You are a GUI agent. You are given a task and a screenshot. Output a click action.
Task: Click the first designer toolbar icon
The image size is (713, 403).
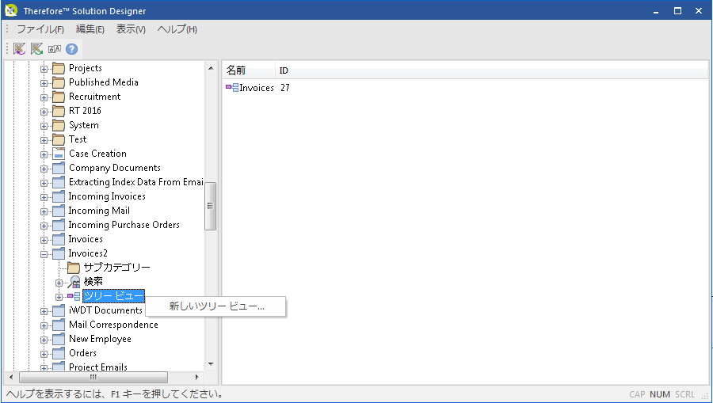tap(19, 48)
